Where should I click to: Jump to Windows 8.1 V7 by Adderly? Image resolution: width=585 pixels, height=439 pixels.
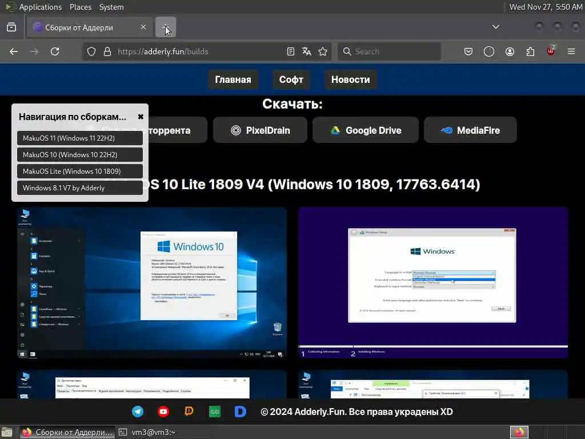coord(80,187)
